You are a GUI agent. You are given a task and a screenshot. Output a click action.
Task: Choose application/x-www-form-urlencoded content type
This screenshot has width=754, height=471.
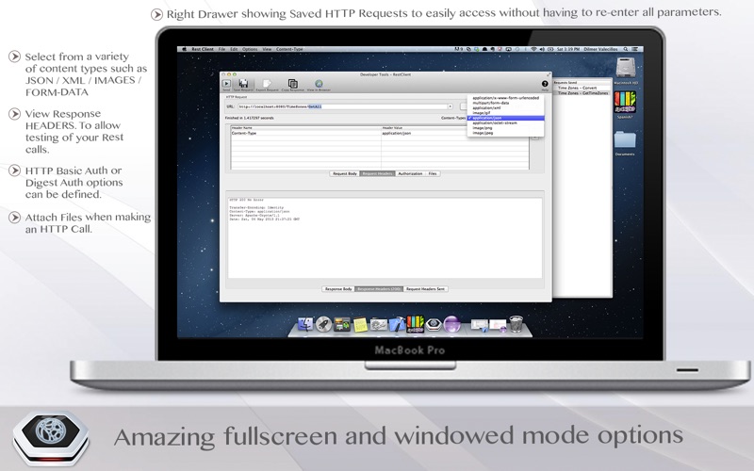(x=505, y=98)
